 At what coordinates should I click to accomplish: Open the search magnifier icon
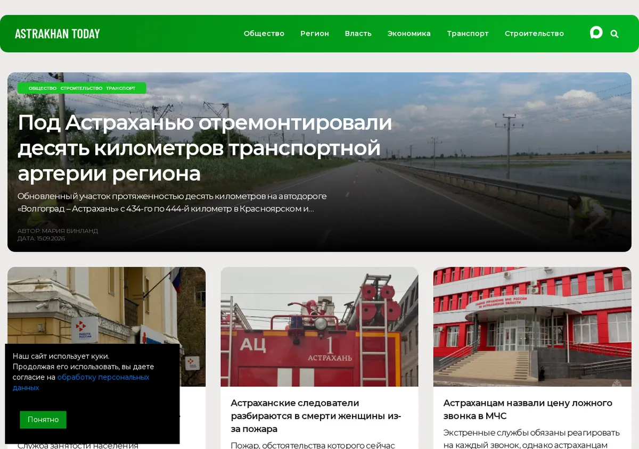click(615, 34)
